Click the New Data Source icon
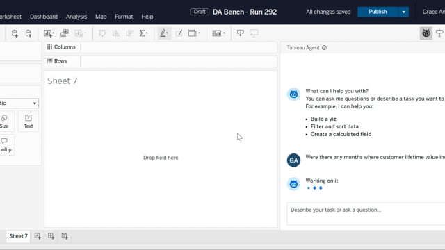The width and height of the screenshot is (445, 250). point(15,33)
